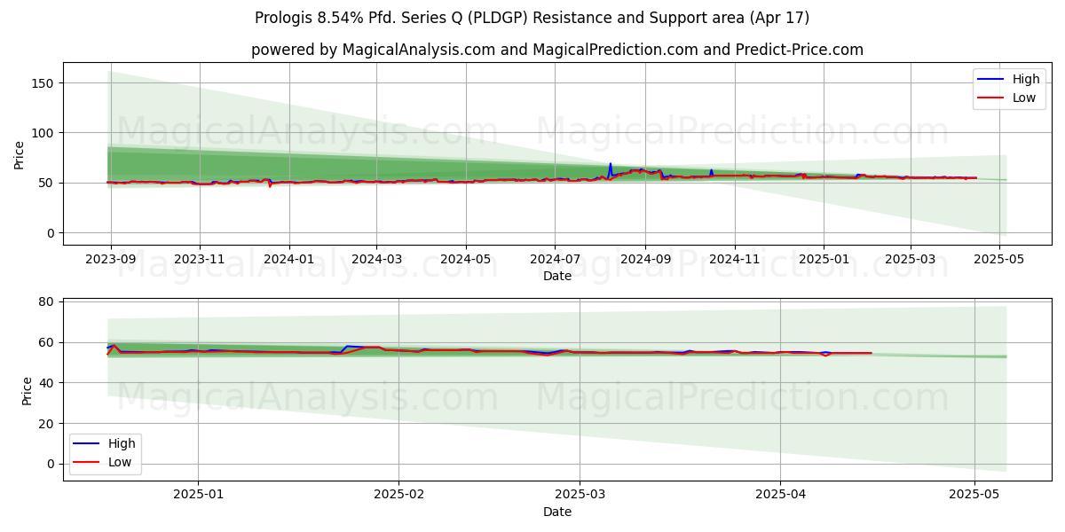Click the '2023-11' date tick label
The image size is (1065, 532).
point(199,260)
